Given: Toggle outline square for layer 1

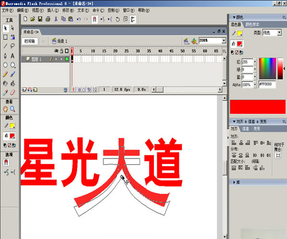Looking at the screenshot, I should click(x=67, y=59).
